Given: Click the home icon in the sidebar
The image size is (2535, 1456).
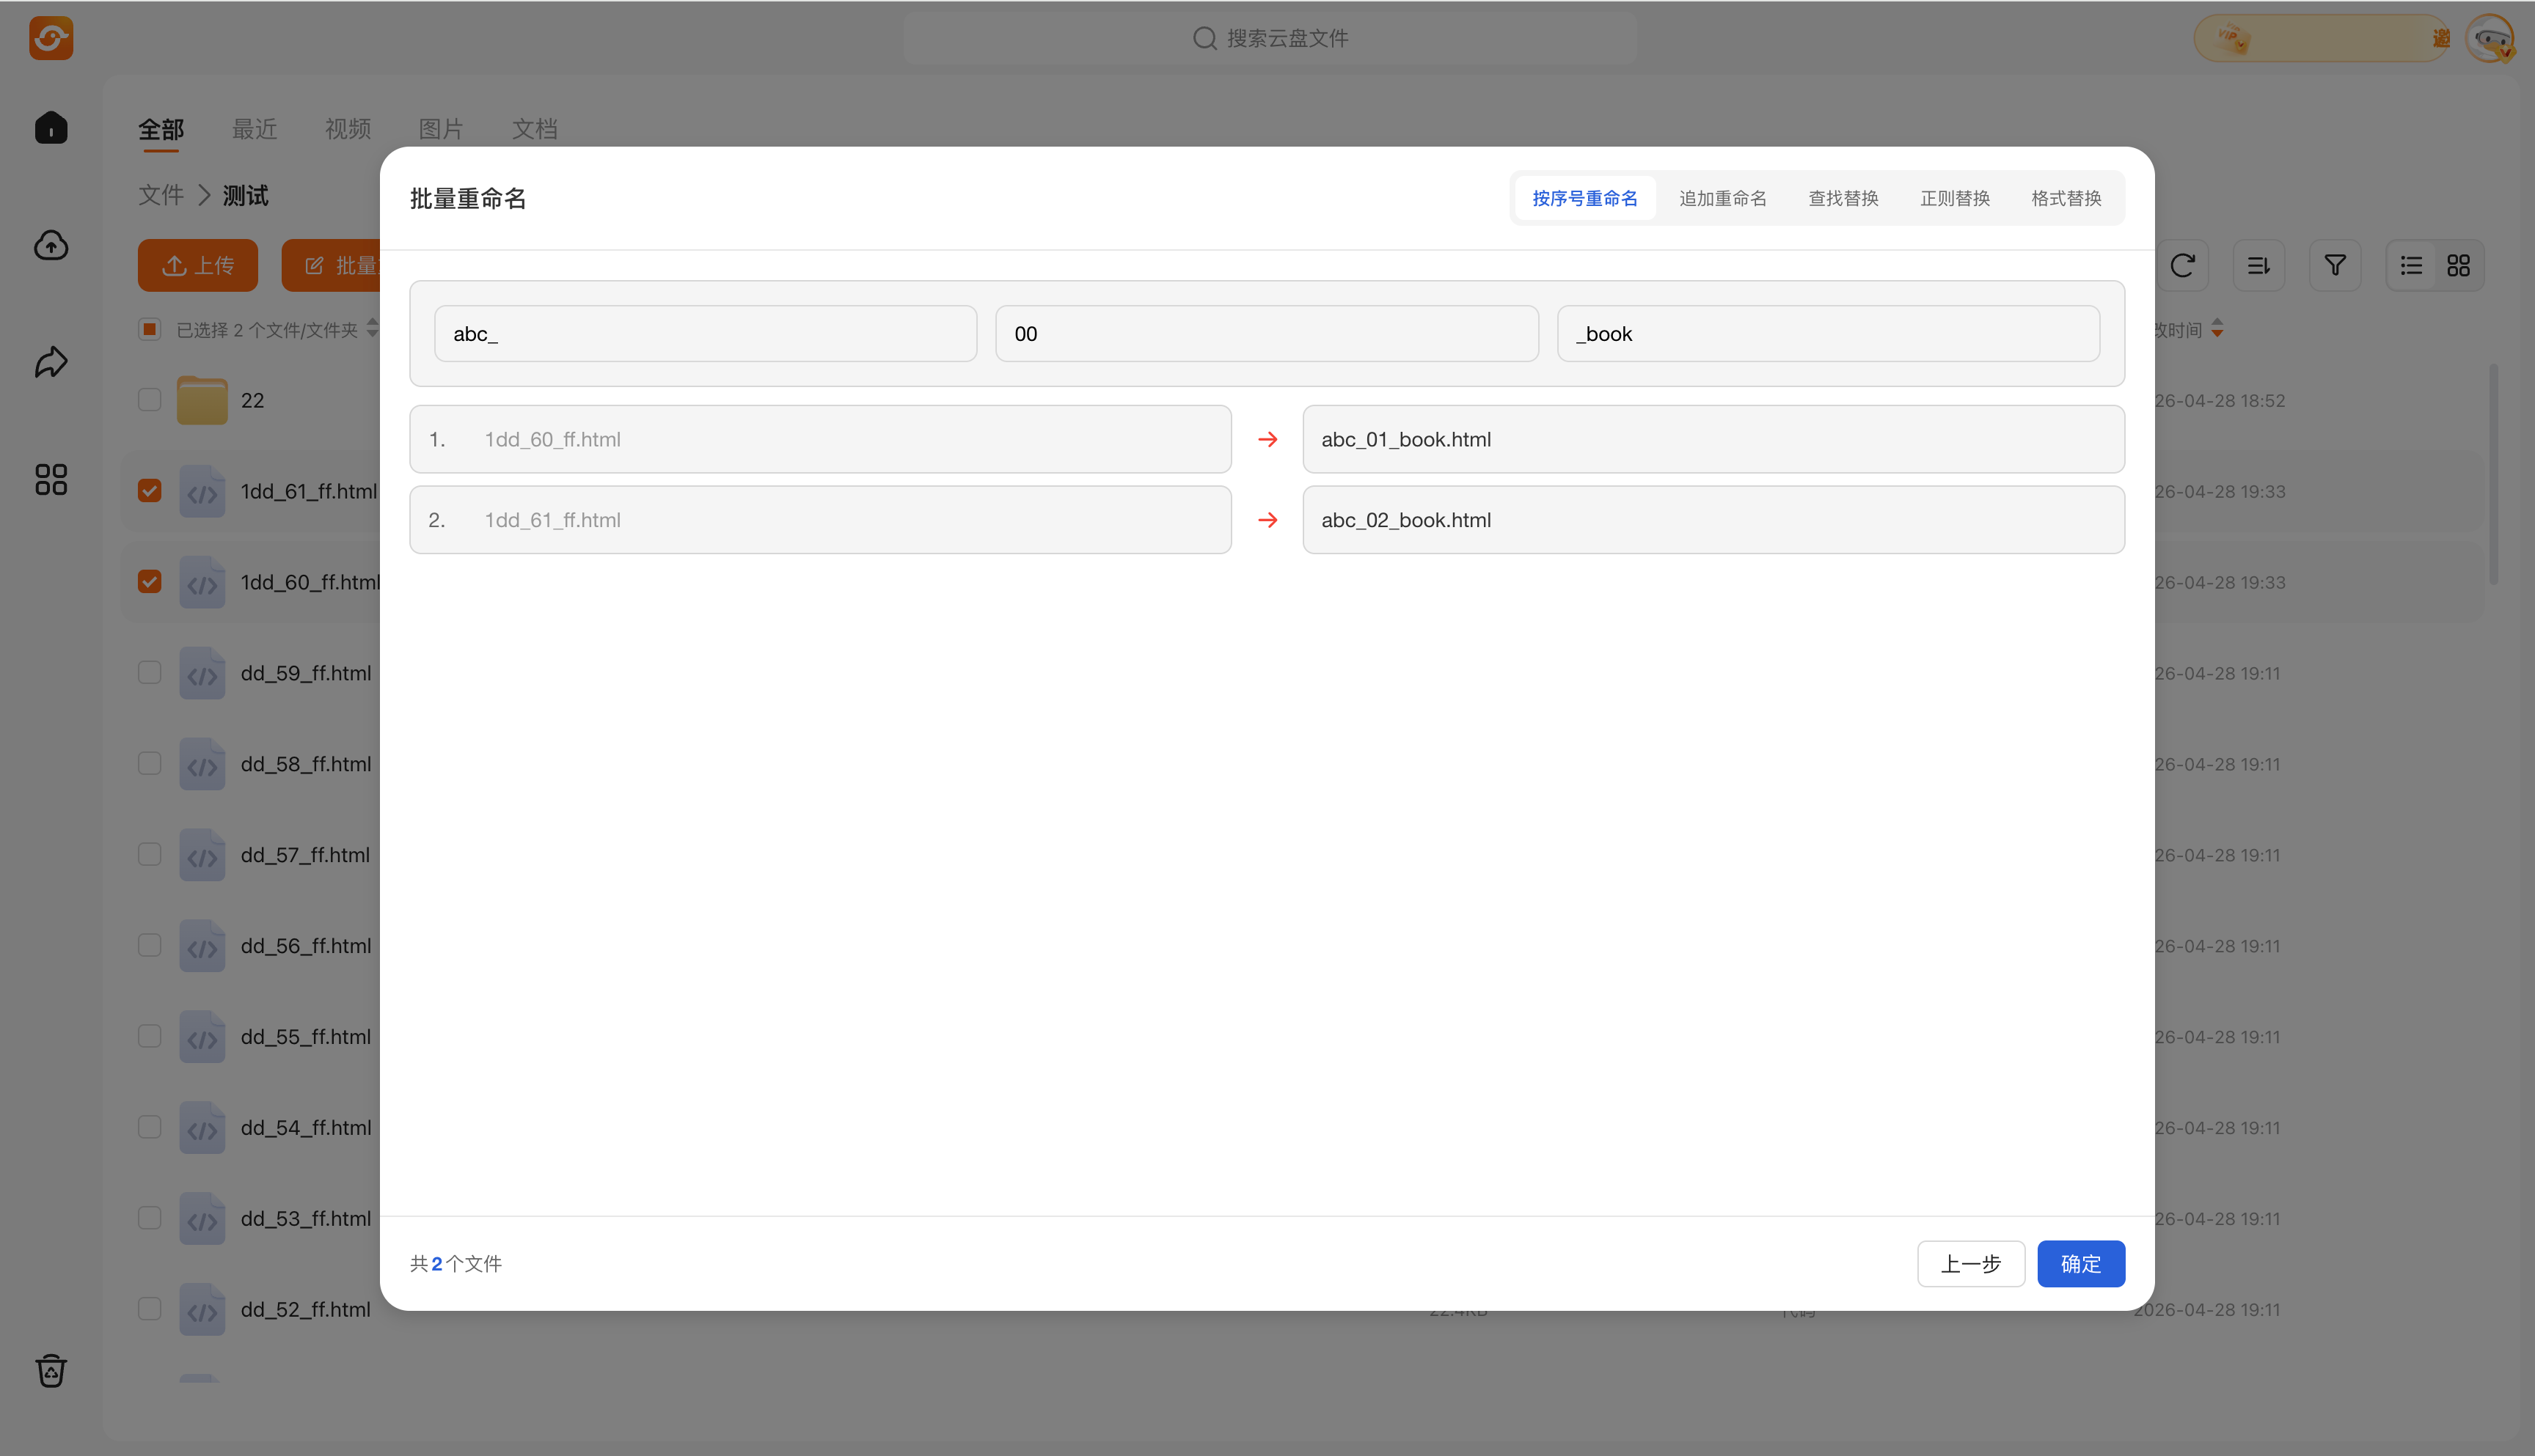Looking at the screenshot, I should 51,128.
